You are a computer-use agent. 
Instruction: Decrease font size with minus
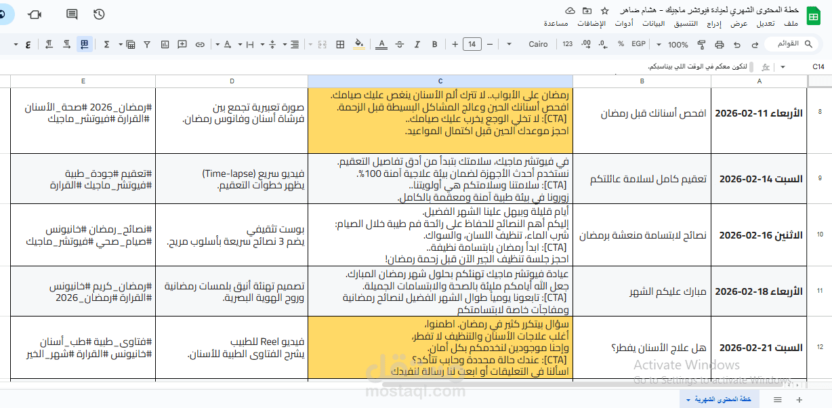coord(490,44)
